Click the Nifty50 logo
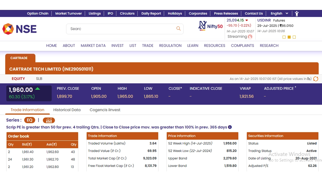This screenshot has width=322, height=181. tap(211, 26)
